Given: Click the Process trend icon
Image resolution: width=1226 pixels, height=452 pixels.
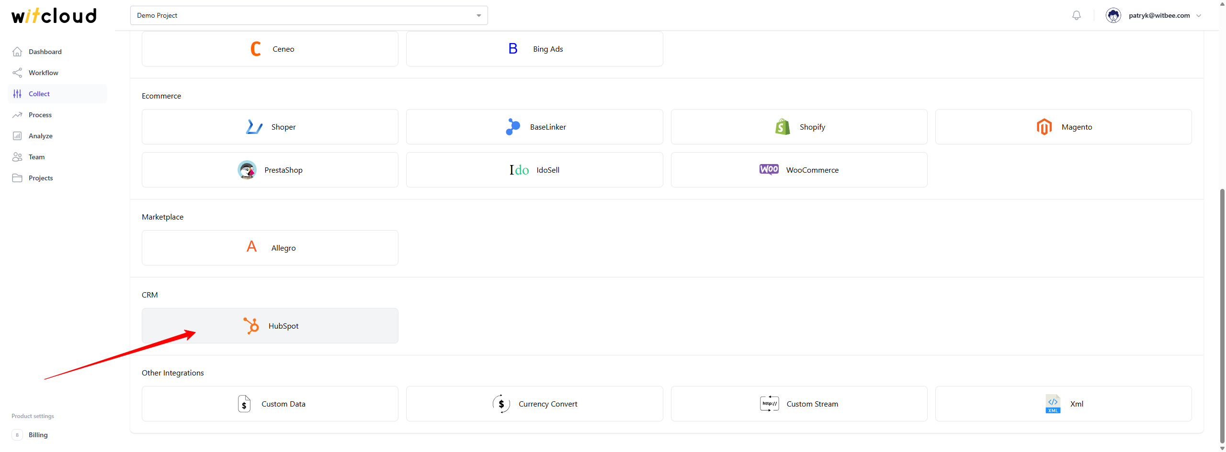Looking at the screenshot, I should click(x=17, y=115).
